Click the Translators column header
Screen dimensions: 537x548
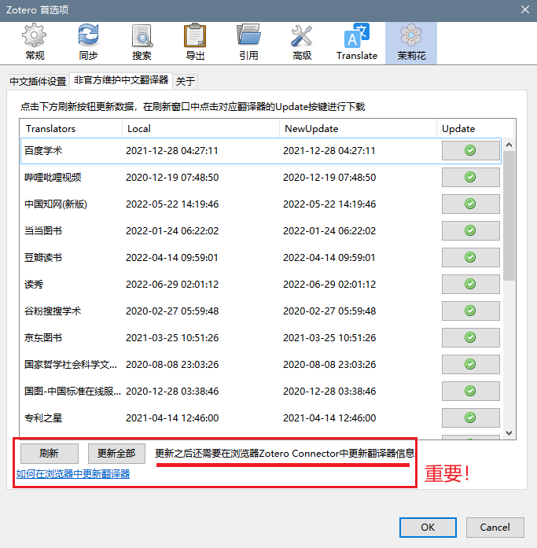pyautogui.click(x=71, y=129)
